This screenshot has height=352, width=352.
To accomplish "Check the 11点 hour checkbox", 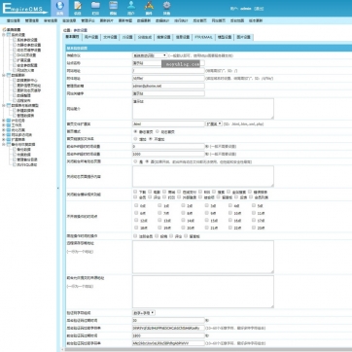I will (254, 213).
